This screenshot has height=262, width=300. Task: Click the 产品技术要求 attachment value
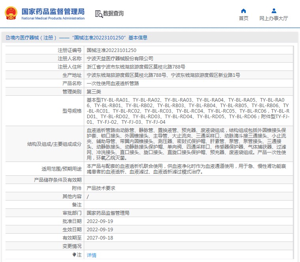click(x=101, y=188)
